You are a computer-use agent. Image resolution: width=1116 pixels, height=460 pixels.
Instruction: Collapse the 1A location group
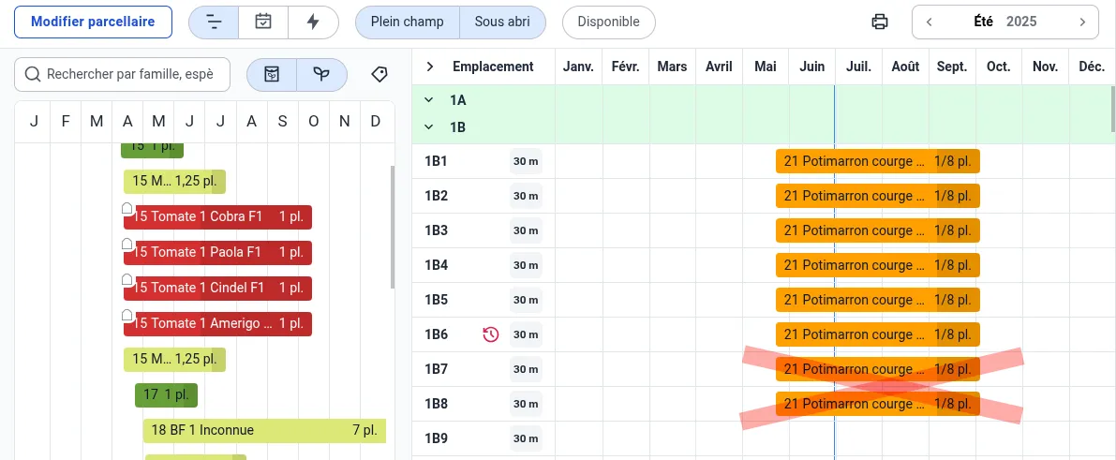429,99
